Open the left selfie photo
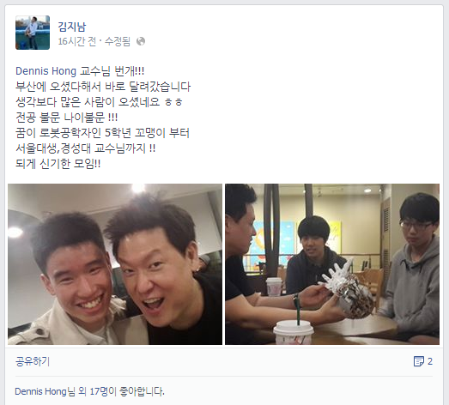449x405 pixels. [115, 264]
